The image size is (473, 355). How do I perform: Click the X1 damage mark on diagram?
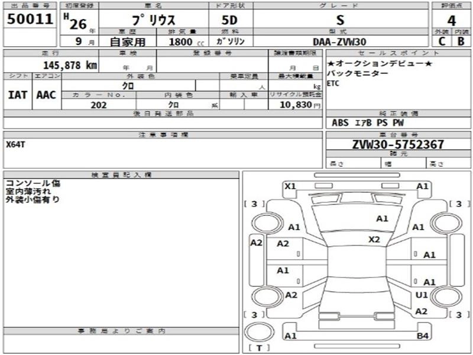point(290,186)
